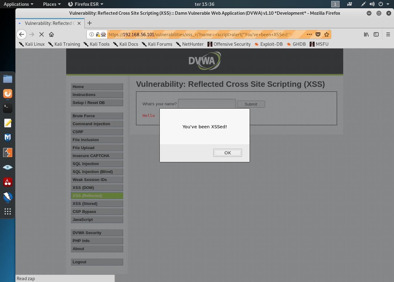The height and width of the screenshot is (282, 394).
Task: Click the browser Back arrow button
Action: coord(21,34)
